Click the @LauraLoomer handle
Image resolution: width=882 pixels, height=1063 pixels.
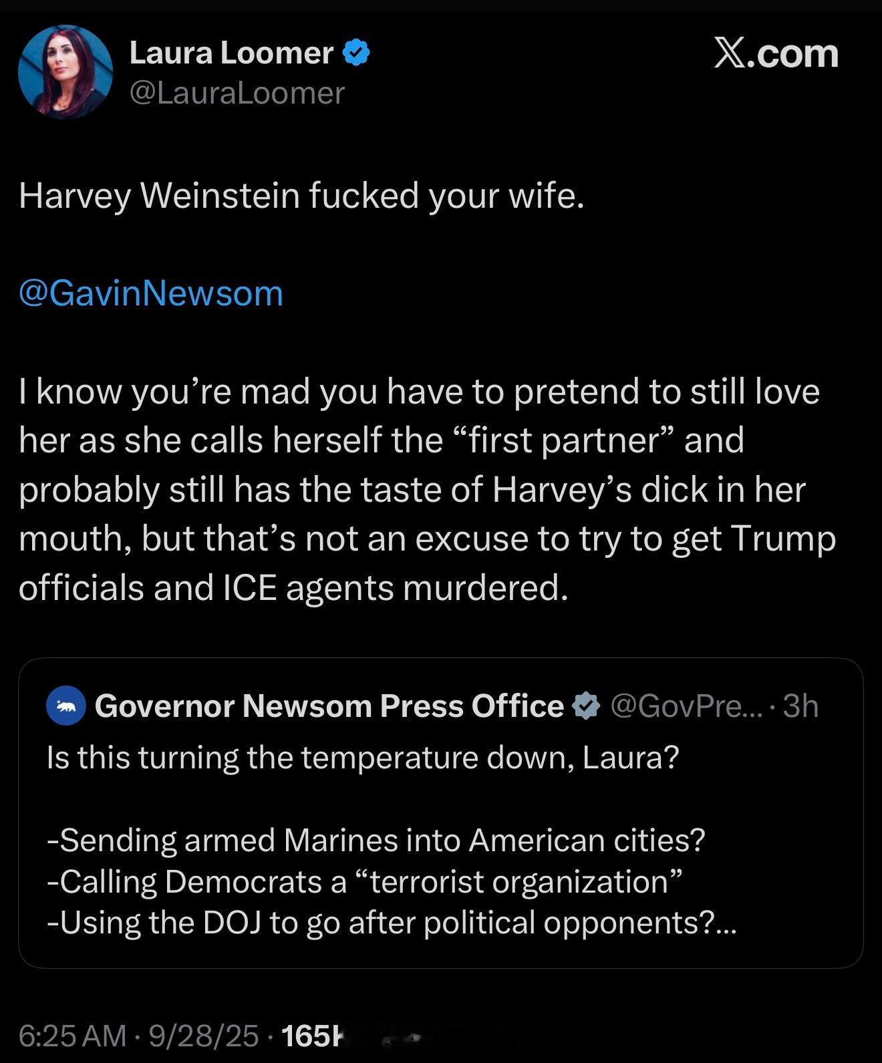click(237, 93)
